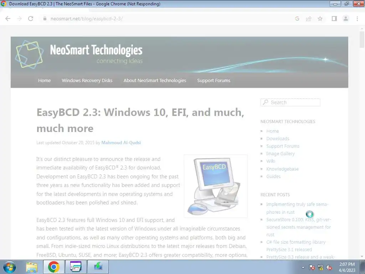Click the address bar URL
This screenshot has height=274, width=365.
87,19
